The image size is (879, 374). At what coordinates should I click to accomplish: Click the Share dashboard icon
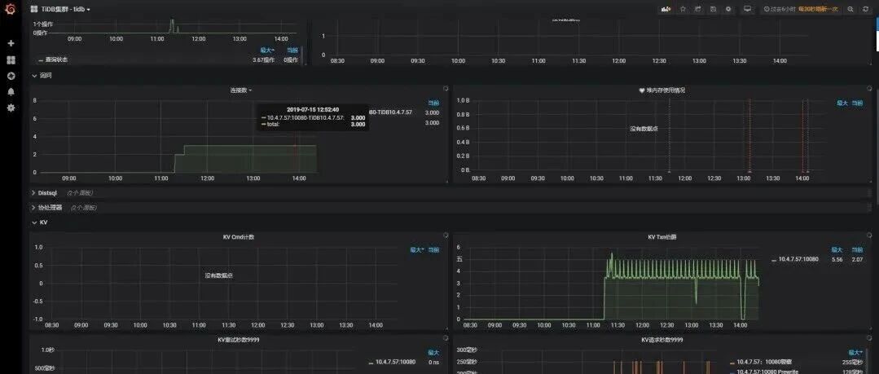[698, 9]
